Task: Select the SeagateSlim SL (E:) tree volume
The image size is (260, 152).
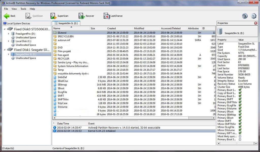Action: 26,54
